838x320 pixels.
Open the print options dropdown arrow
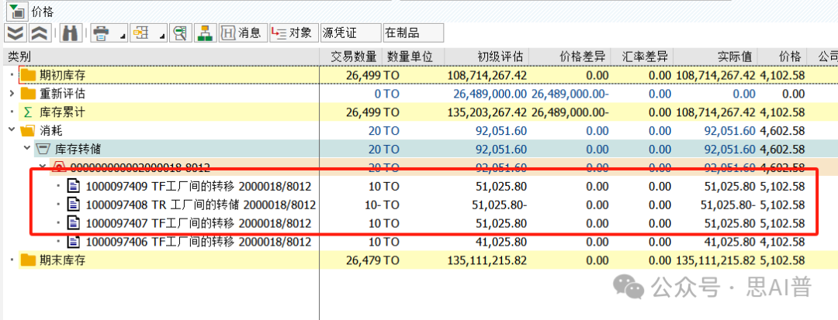(122, 36)
